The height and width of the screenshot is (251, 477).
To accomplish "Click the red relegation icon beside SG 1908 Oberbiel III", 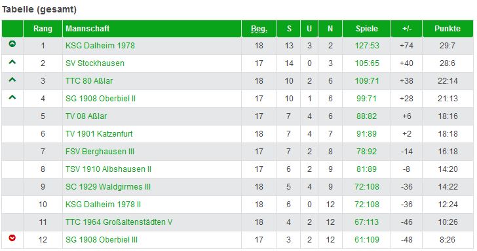I will click(12, 238).
